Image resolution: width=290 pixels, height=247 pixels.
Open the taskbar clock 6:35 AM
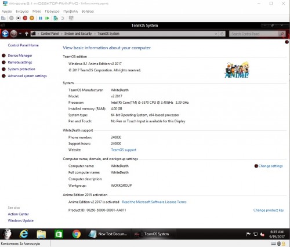(x=277, y=234)
